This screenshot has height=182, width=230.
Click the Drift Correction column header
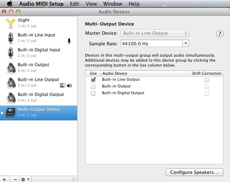207,73
